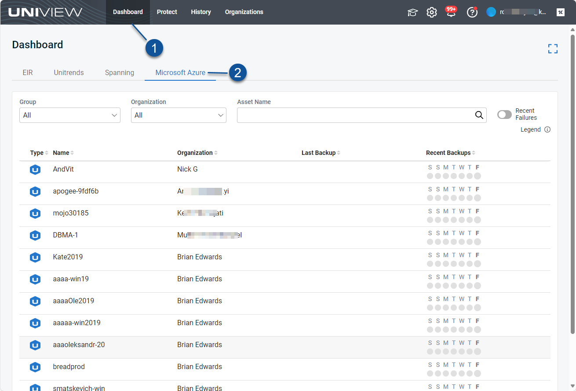
Task: Click the type icon for DBMA-1
Action: pyautogui.click(x=35, y=235)
